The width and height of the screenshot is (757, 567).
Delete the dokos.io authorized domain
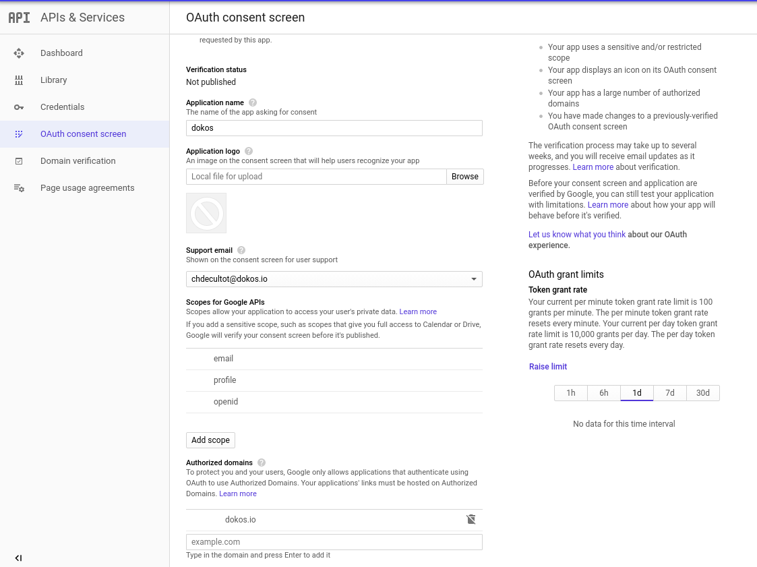tap(471, 519)
